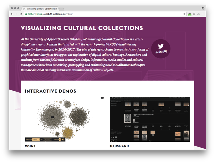Click the large framed artwork in Hausmann preview
Viewport: 215px width, 163px height.
[x=127, y=118]
